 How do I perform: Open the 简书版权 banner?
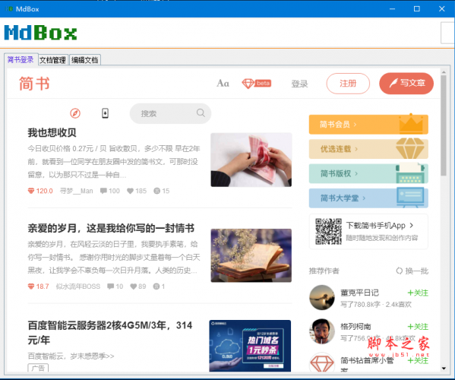pos(368,173)
